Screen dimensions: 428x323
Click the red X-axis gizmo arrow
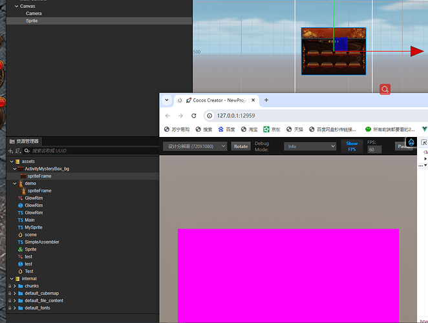tap(417, 51)
